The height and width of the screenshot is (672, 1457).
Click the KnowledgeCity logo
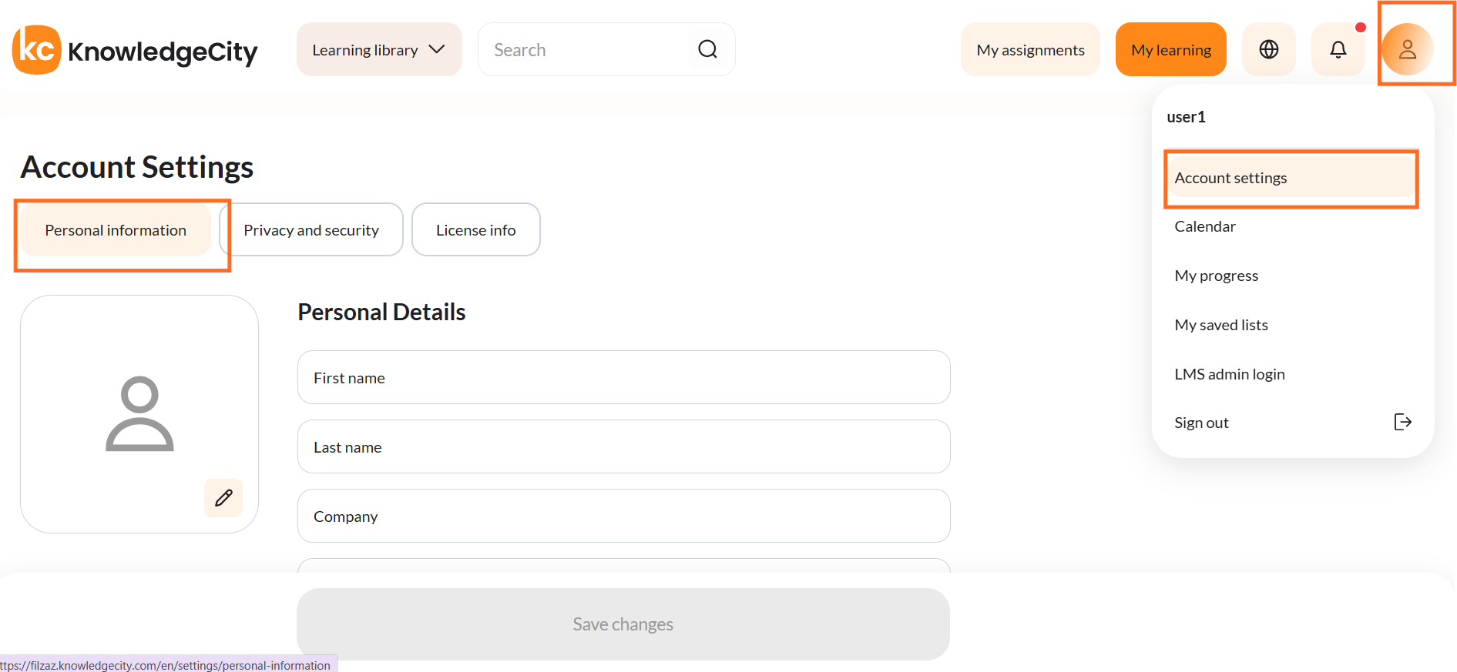(135, 50)
